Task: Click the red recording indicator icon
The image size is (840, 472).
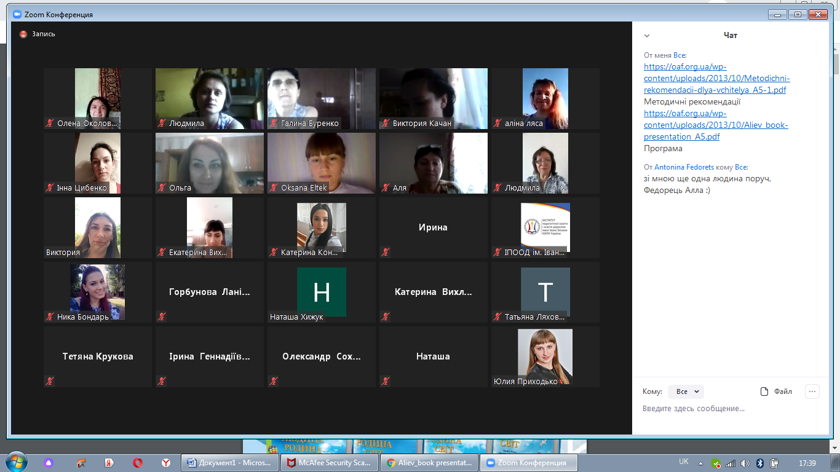Action: 23,34
